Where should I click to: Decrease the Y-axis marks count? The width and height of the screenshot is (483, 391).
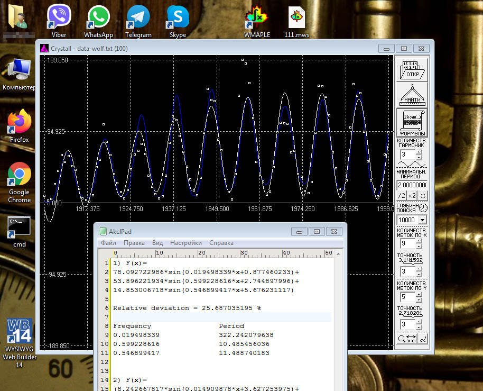(419, 299)
